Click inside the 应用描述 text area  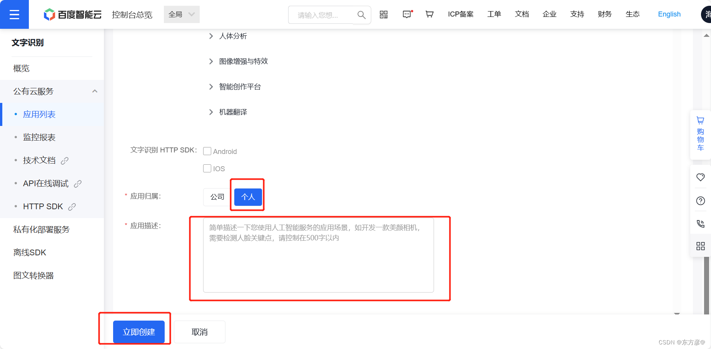point(318,255)
